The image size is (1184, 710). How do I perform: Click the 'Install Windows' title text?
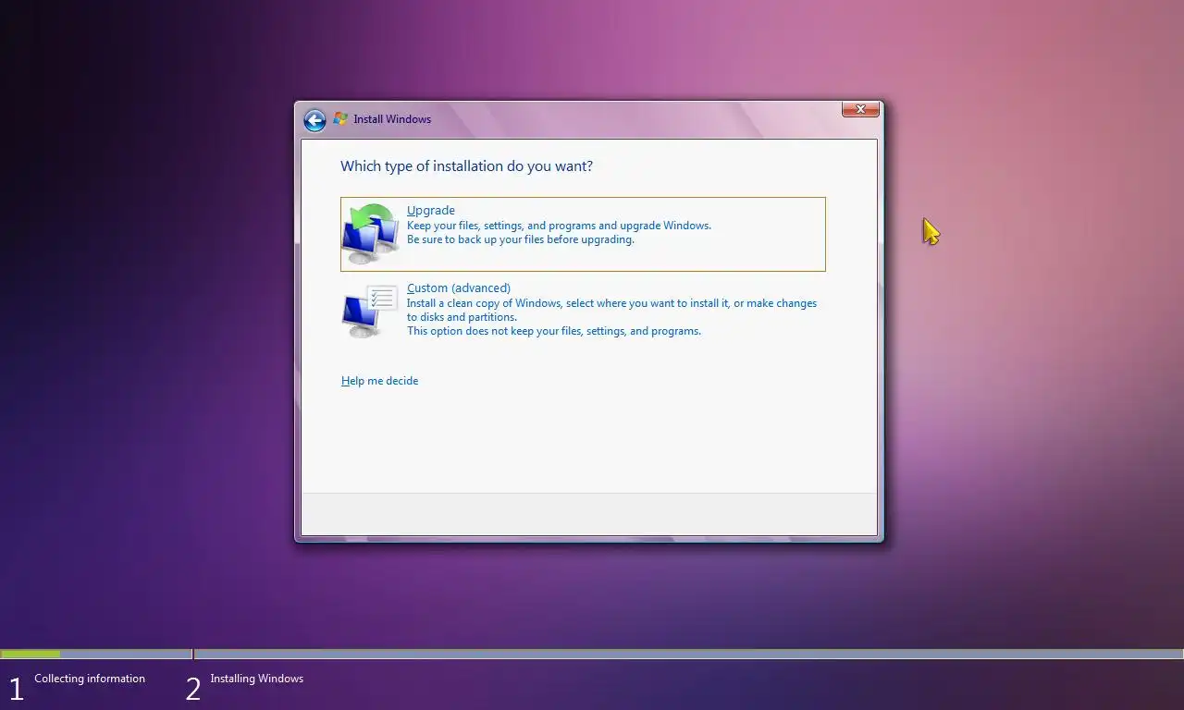(x=392, y=119)
